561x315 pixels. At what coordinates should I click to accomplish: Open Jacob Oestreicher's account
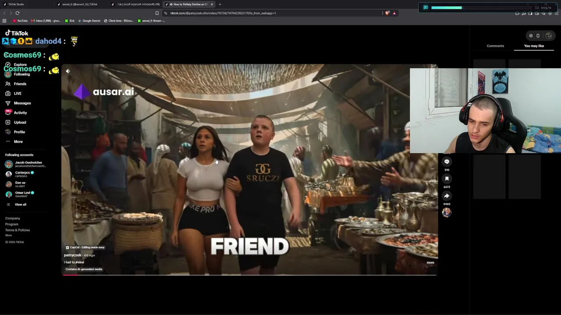pos(25,164)
